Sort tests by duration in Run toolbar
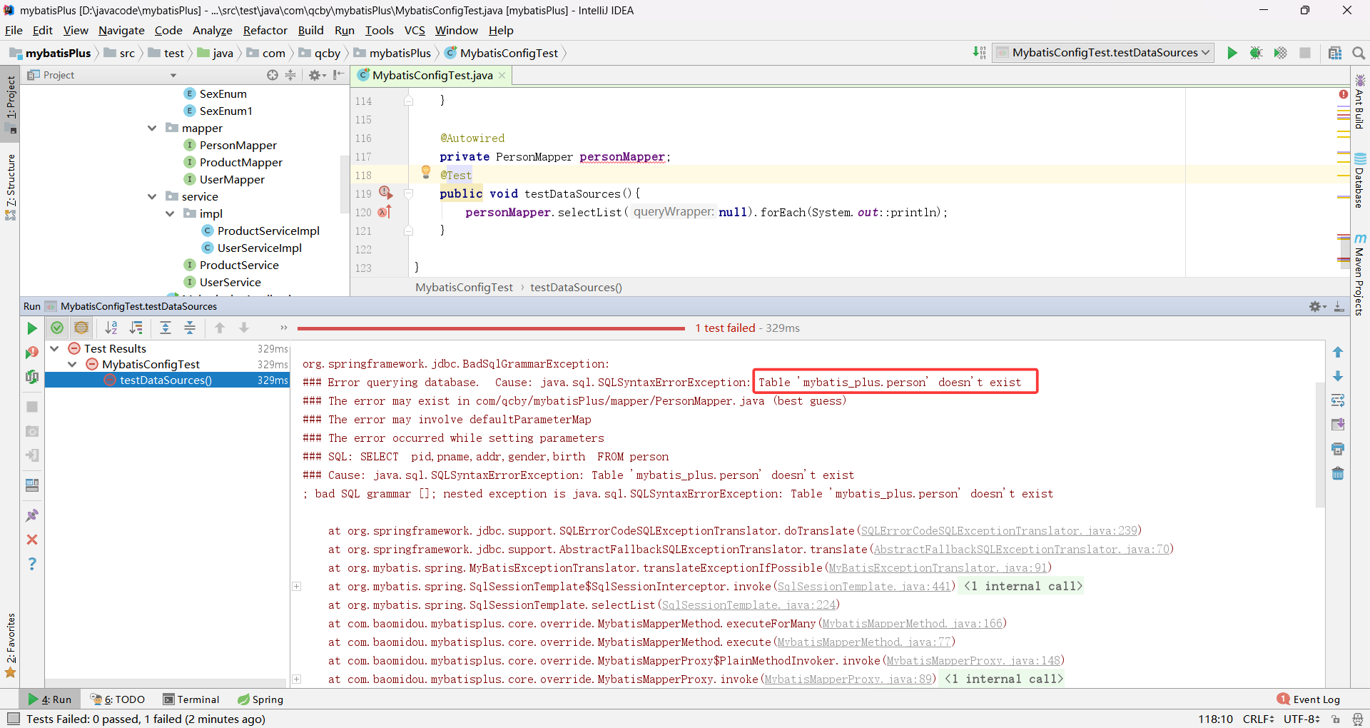Viewport: 1370px width, 728px height. [136, 328]
